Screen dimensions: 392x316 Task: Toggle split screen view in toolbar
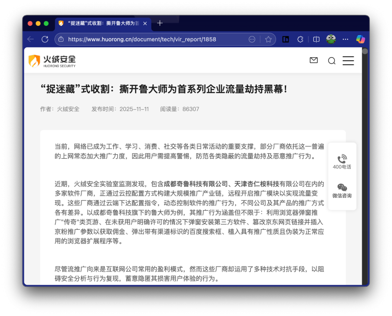point(316,39)
